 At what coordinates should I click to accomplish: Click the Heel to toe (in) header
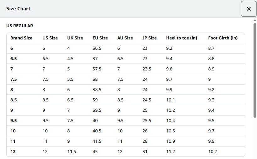182,38
